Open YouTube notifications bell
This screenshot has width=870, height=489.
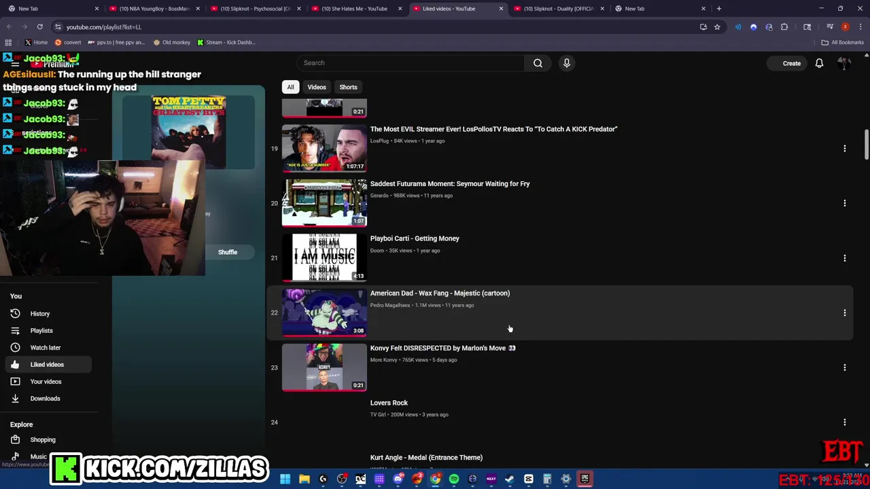tap(819, 63)
